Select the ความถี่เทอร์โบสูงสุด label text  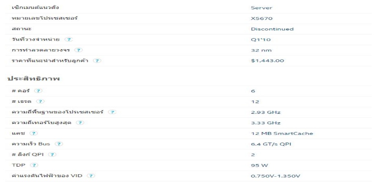coord(42,123)
